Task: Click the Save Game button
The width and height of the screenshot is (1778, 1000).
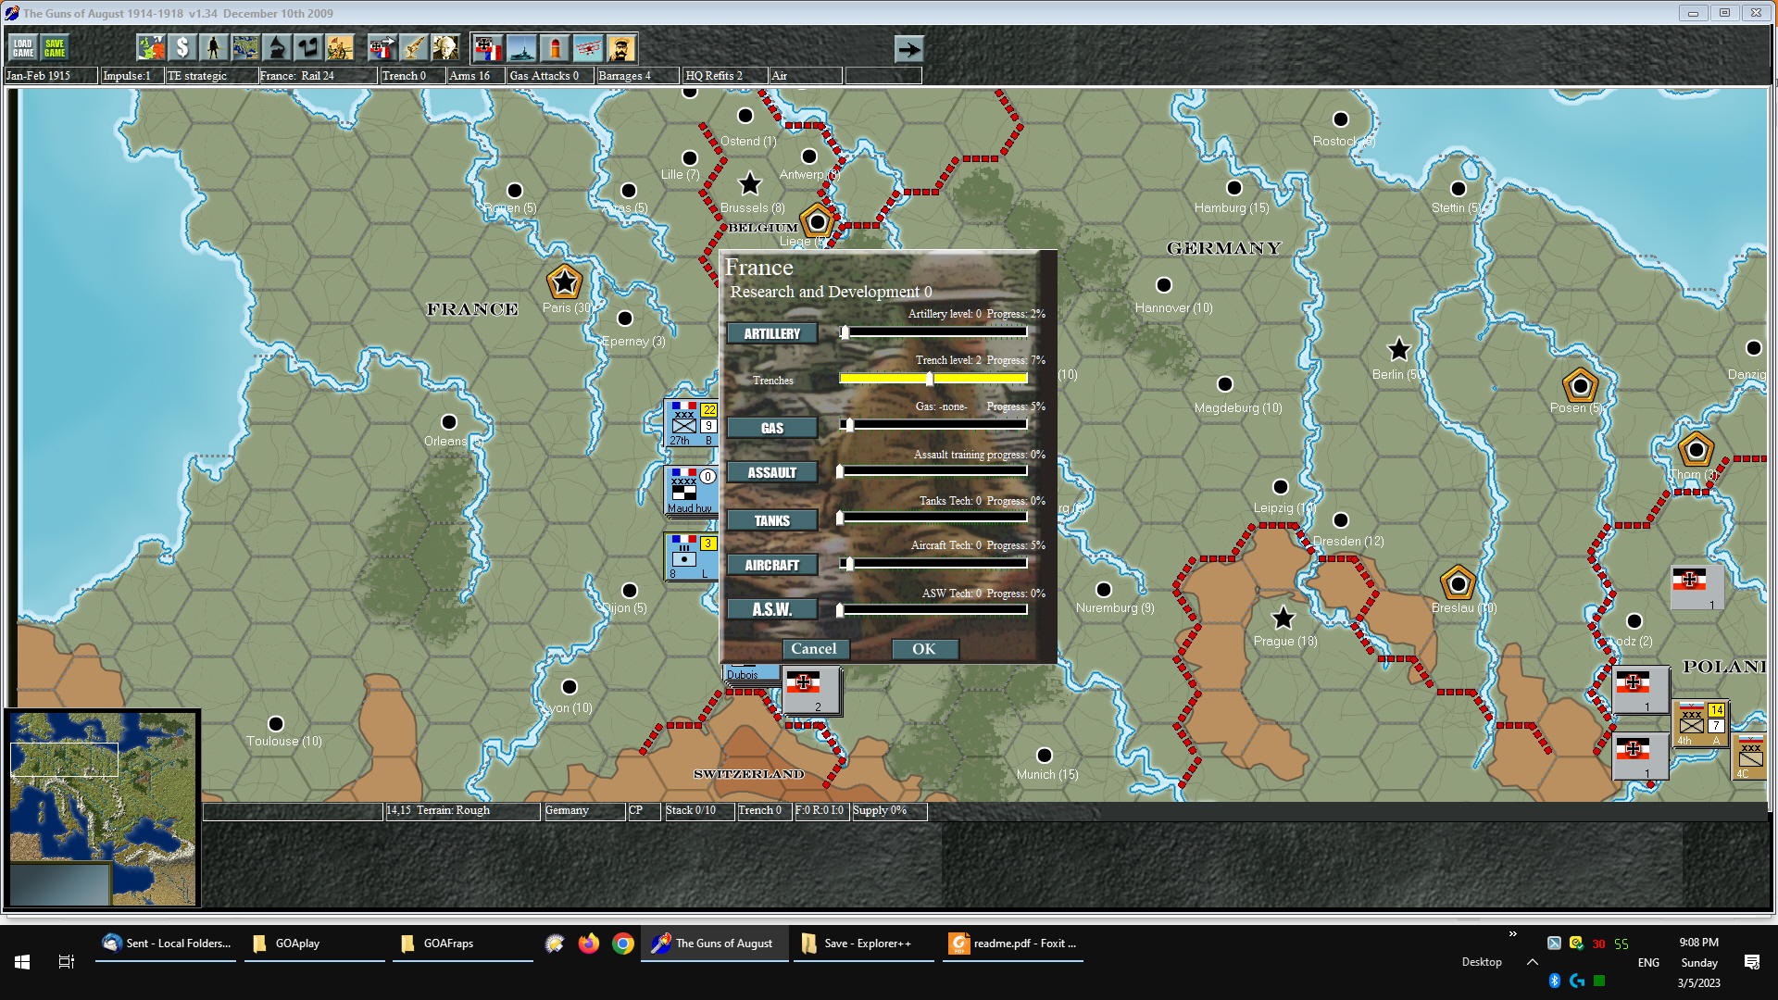Action: pos(55,48)
